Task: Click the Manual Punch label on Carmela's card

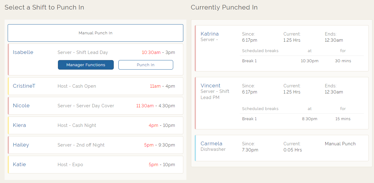Action: coord(340,143)
